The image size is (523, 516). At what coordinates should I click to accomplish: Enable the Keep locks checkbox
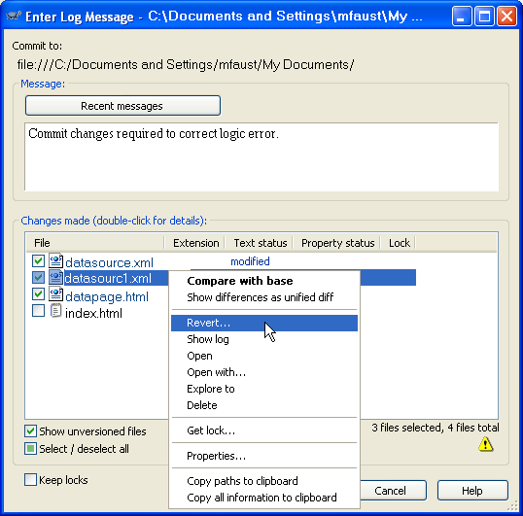[x=30, y=480]
